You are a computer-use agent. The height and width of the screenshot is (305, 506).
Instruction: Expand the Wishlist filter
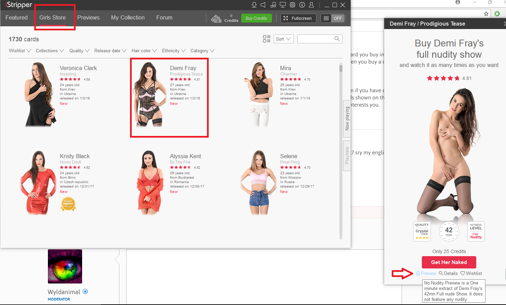(x=20, y=51)
